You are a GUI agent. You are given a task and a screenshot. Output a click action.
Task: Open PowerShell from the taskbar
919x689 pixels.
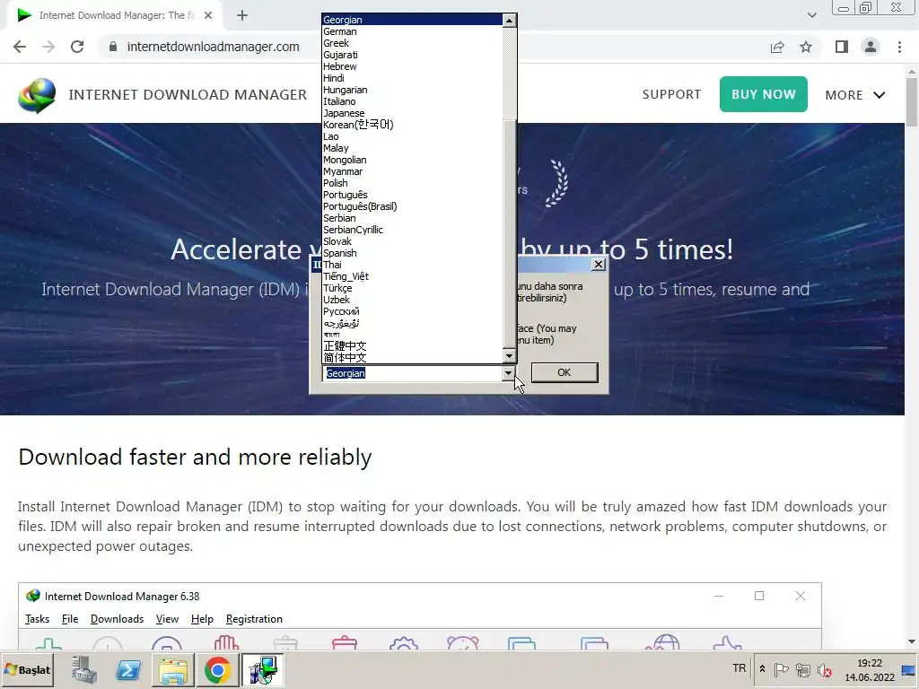128,670
